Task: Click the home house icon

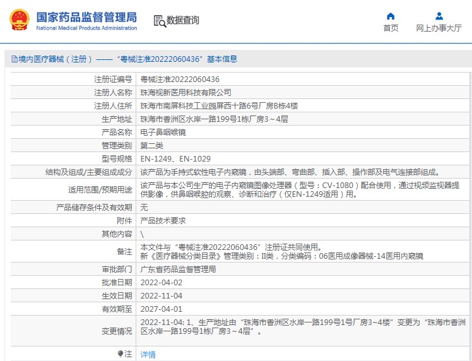Action: coord(391,16)
